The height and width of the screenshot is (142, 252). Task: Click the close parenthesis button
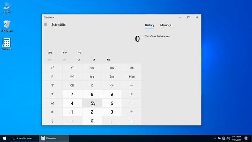tap(72, 121)
